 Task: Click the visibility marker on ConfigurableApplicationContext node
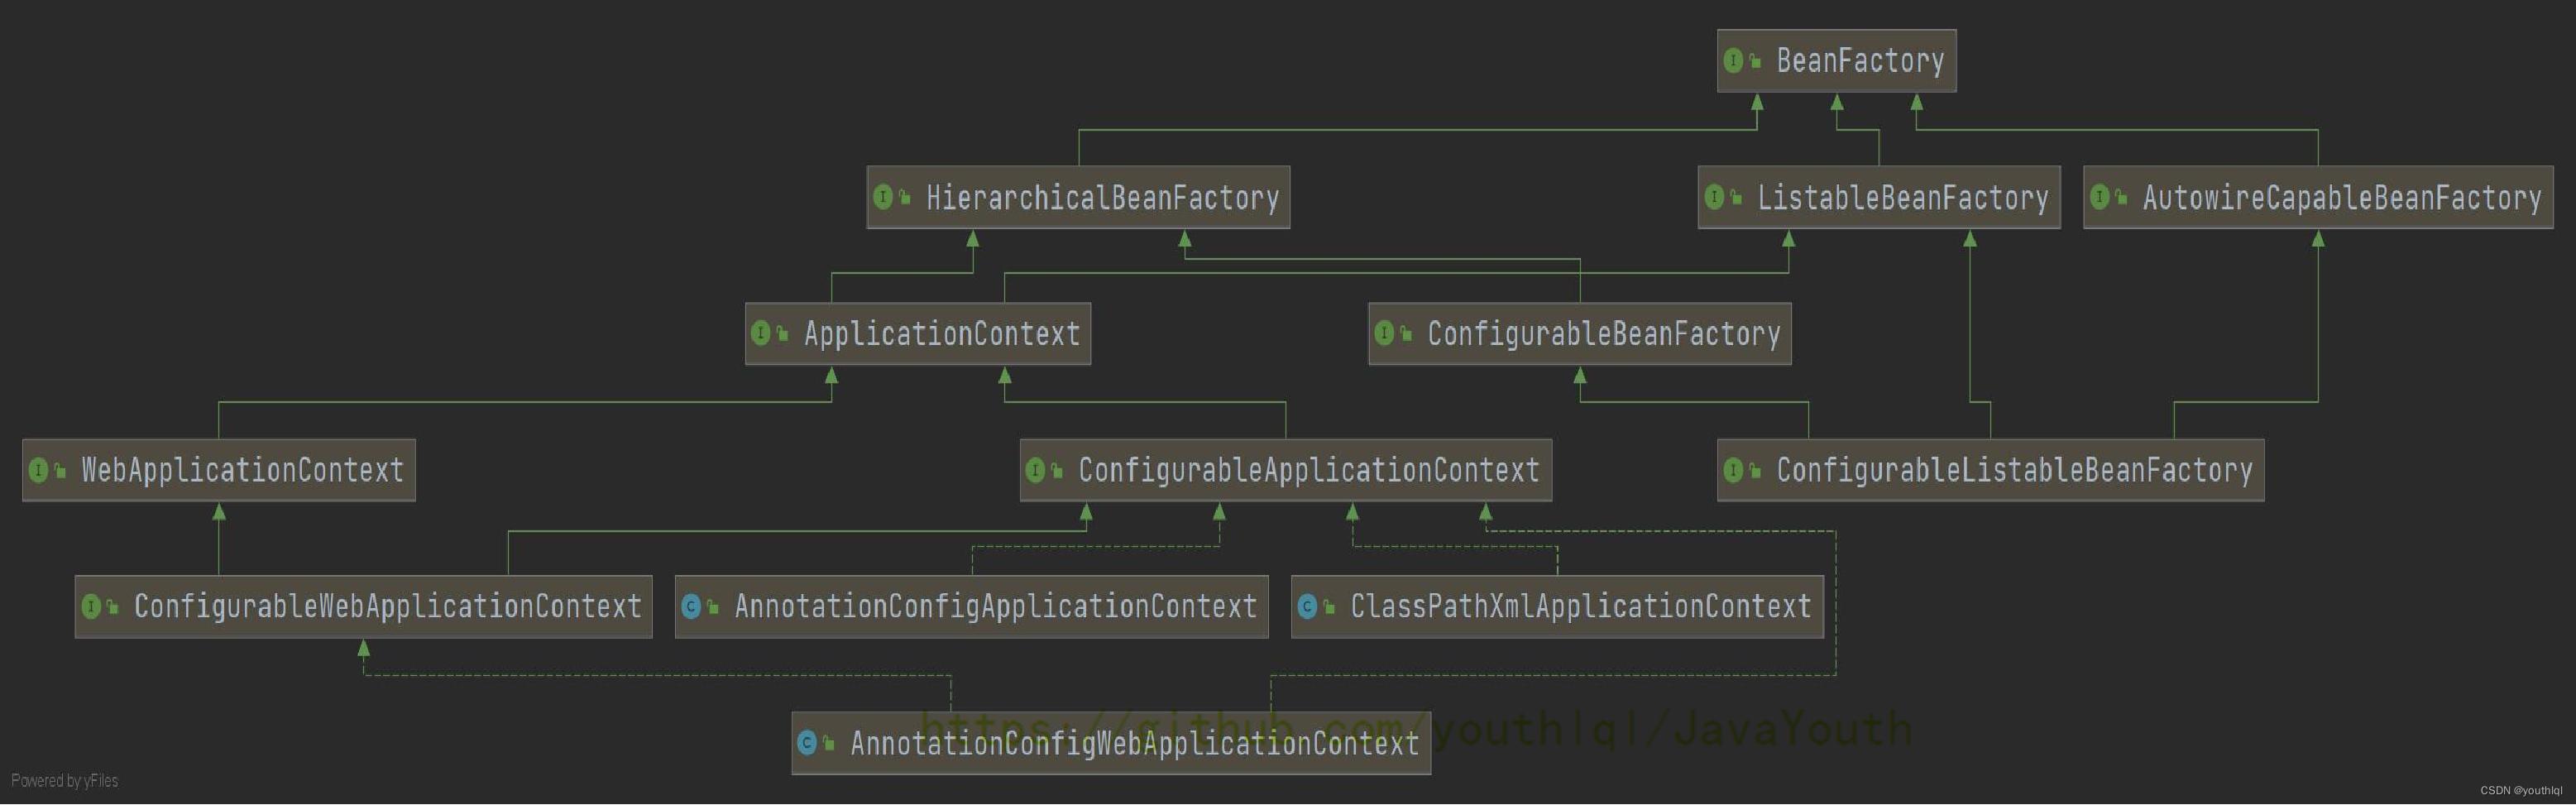pos(1057,471)
